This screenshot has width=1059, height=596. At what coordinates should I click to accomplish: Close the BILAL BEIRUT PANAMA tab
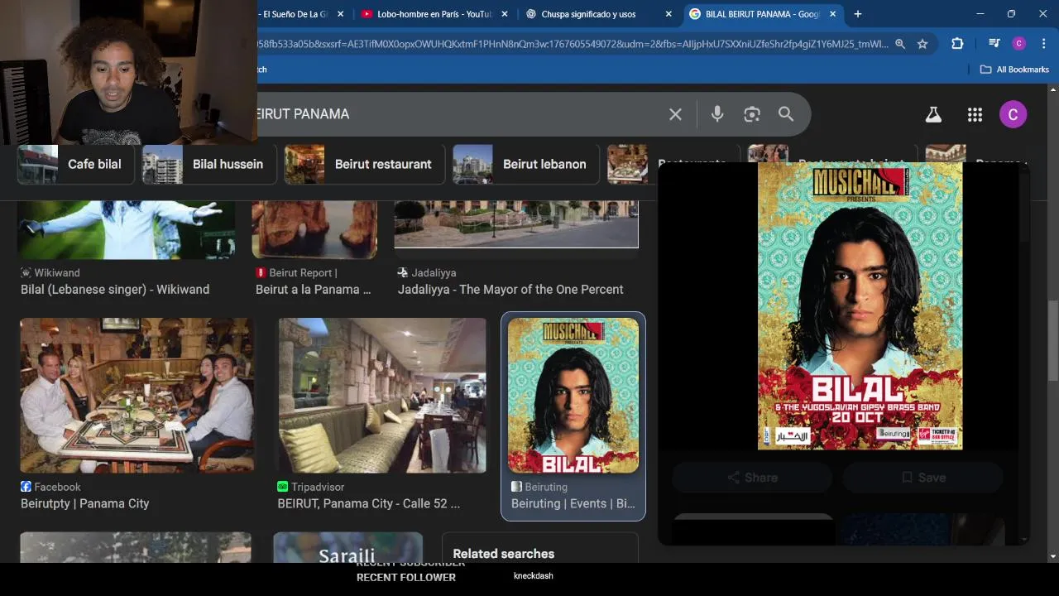pyautogui.click(x=833, y=14)
